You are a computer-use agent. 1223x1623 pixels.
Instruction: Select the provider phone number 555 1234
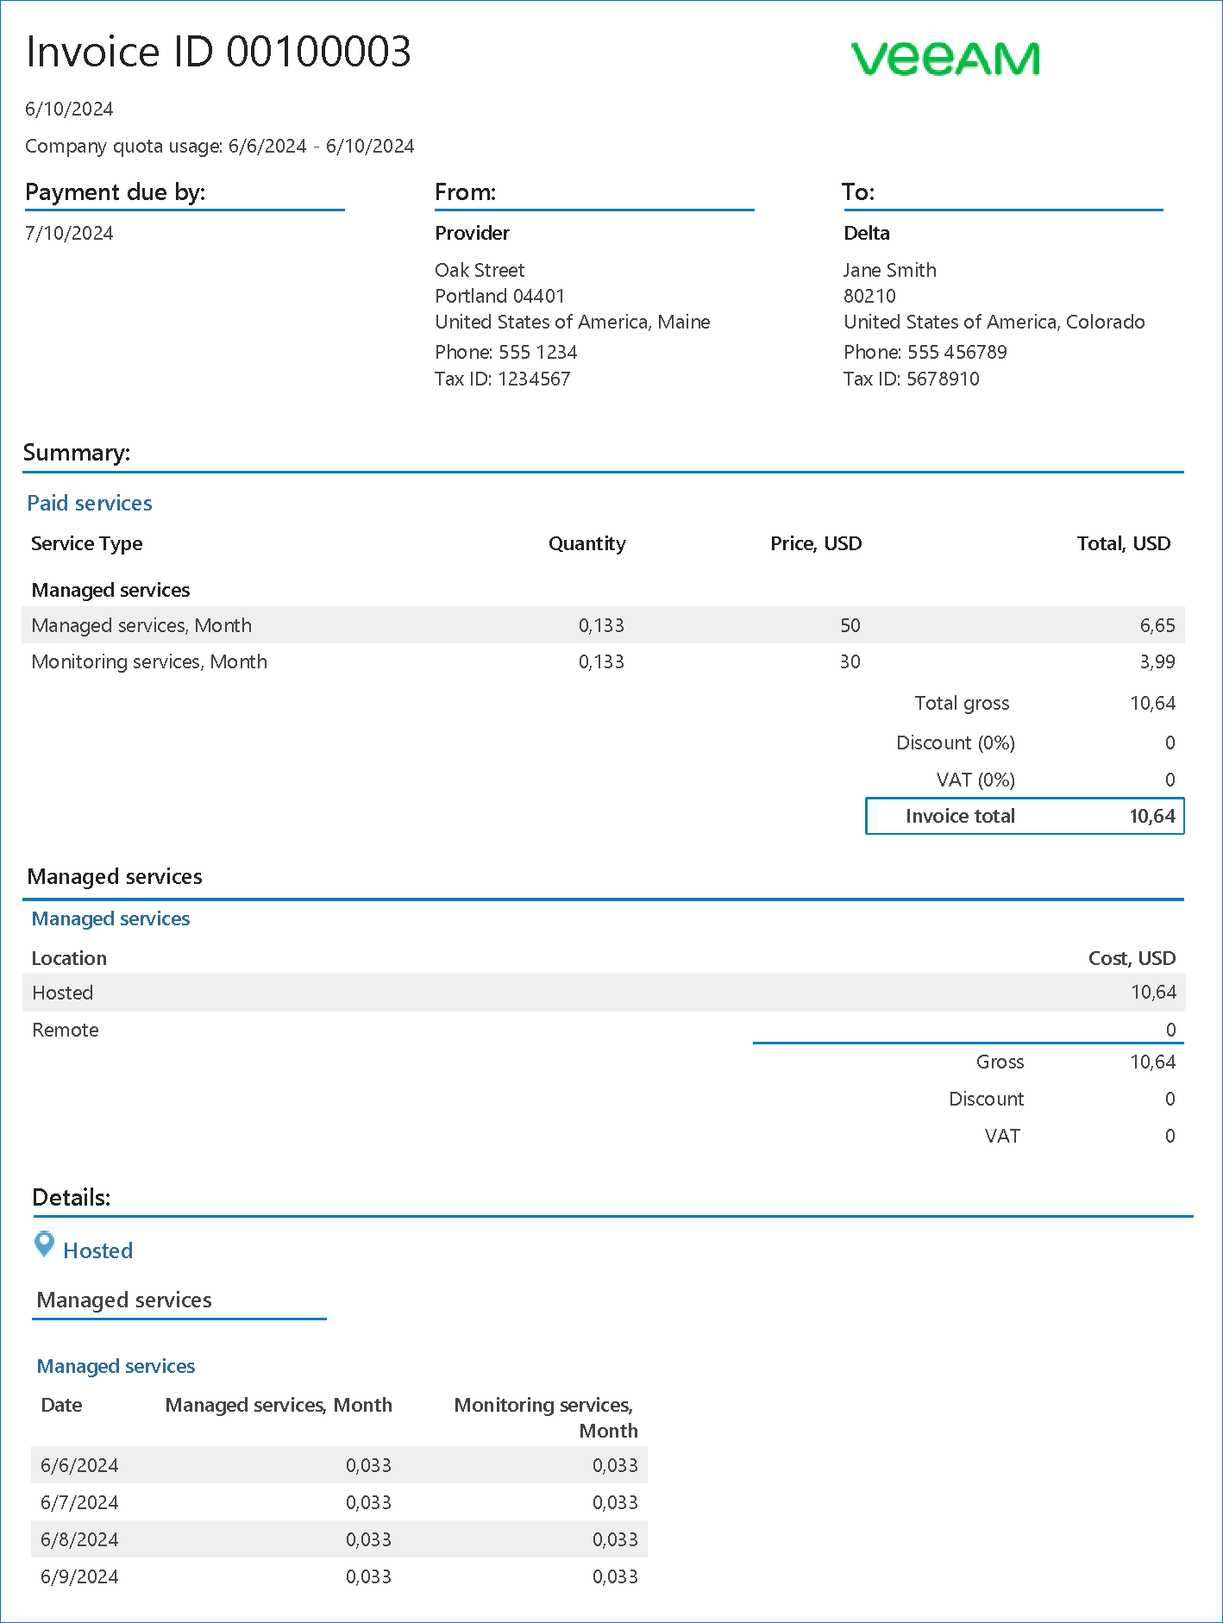point(505,353)
